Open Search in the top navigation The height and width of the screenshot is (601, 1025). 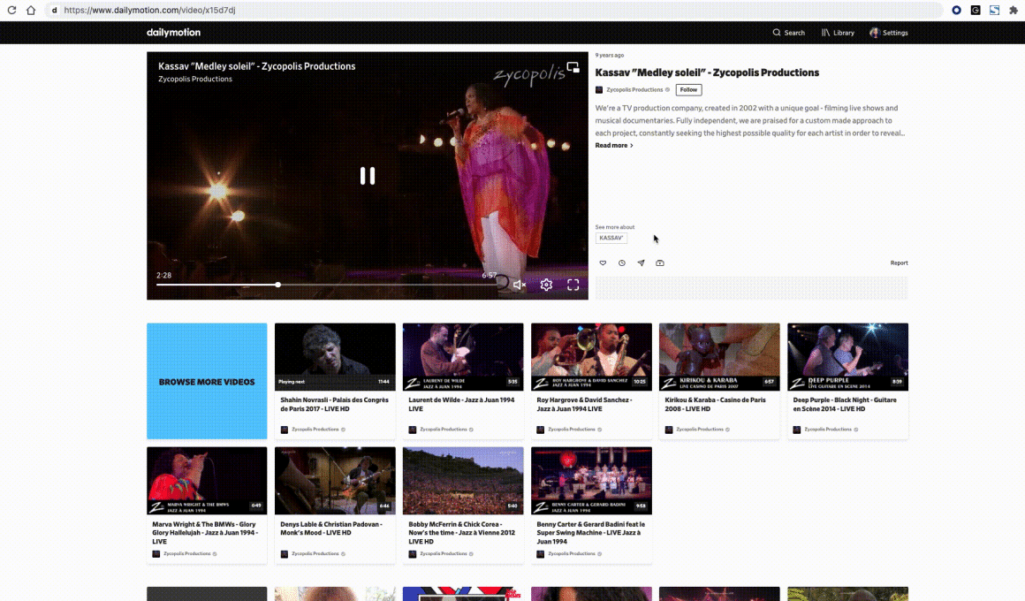(788, 33)
